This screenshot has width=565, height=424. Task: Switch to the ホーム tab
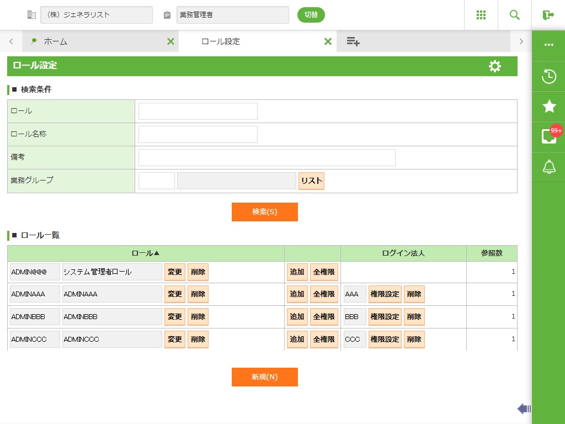pos(55,41)
